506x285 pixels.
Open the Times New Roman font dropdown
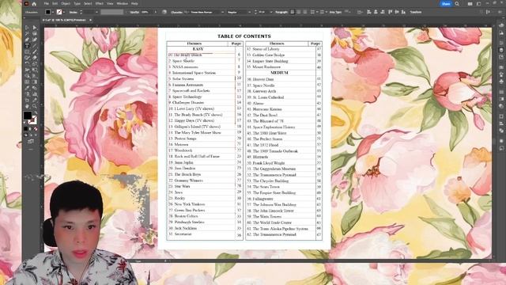point(222,12)
